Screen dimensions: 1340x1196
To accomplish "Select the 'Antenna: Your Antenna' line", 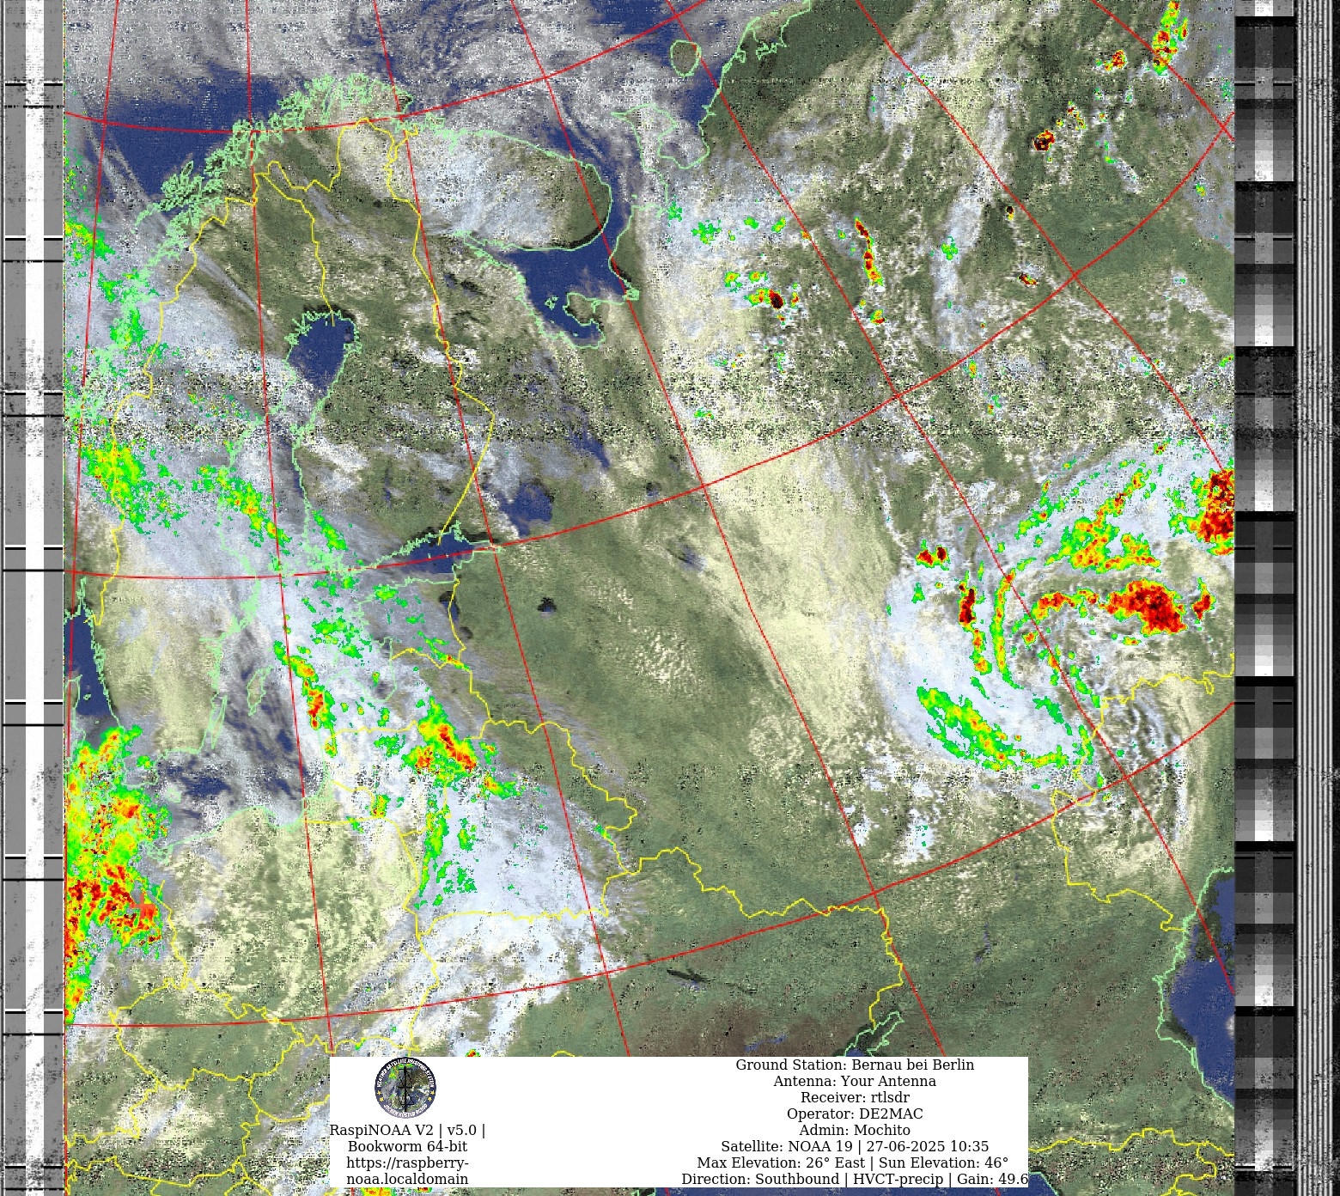I will (x=855, y=1082).
